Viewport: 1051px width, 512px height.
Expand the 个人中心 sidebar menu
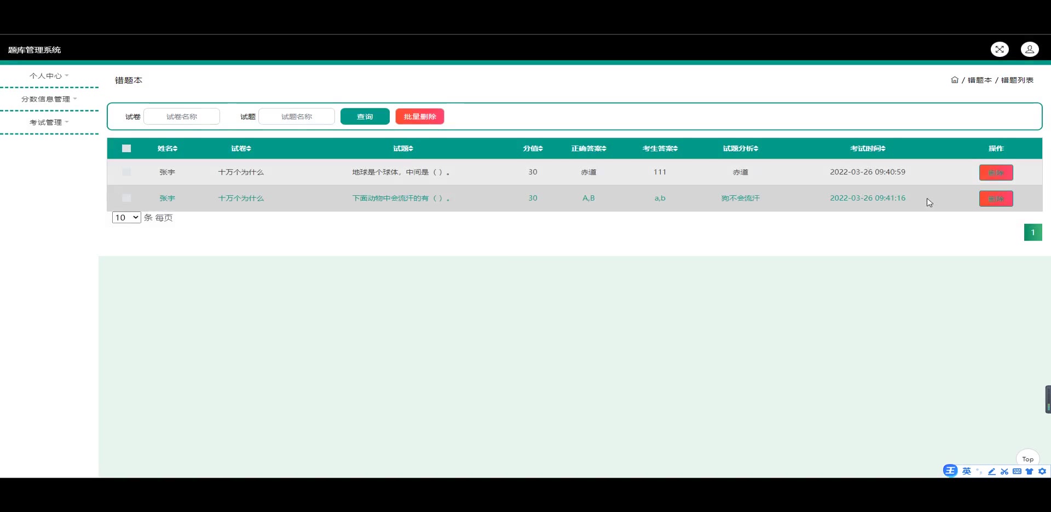pos(49,75)
